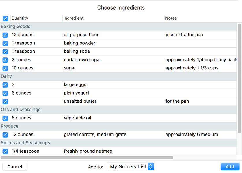Click the dropdown stepper arrows

click(x=151, y=166)
